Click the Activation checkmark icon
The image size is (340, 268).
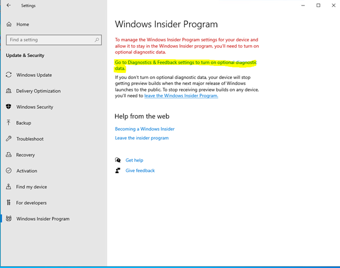coord(9,170)
